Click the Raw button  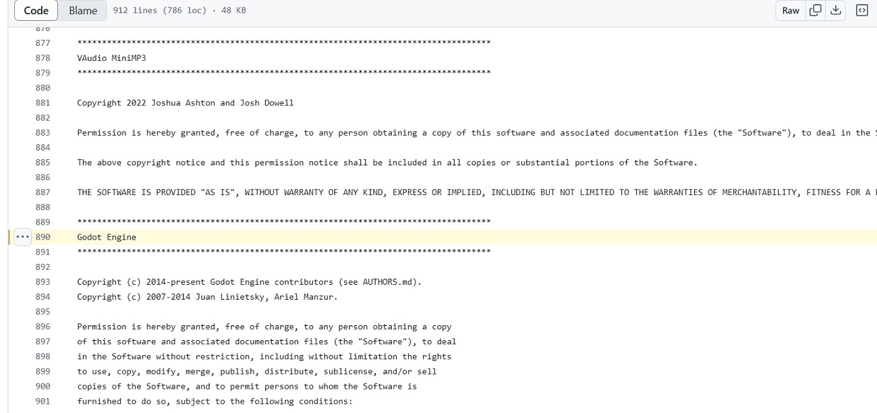(790, 10)
